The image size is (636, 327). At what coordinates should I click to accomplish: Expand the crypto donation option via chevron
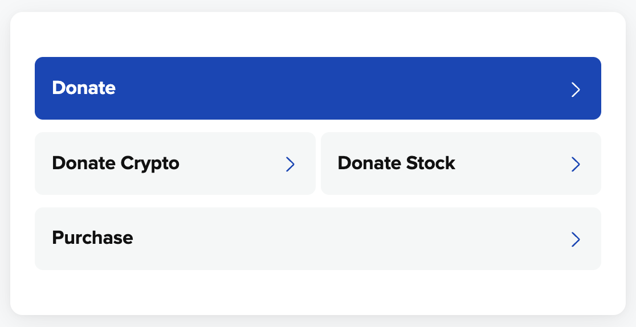point(290,165)
